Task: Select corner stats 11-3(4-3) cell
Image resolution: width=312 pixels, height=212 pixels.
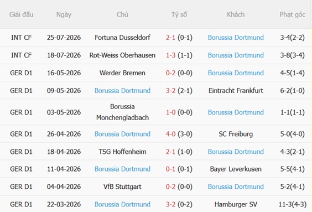Action: point(292,204)
